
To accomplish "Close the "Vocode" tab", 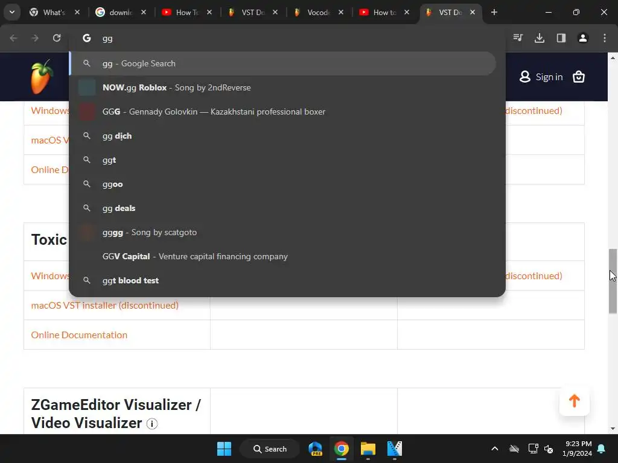I will click(341, 12).
